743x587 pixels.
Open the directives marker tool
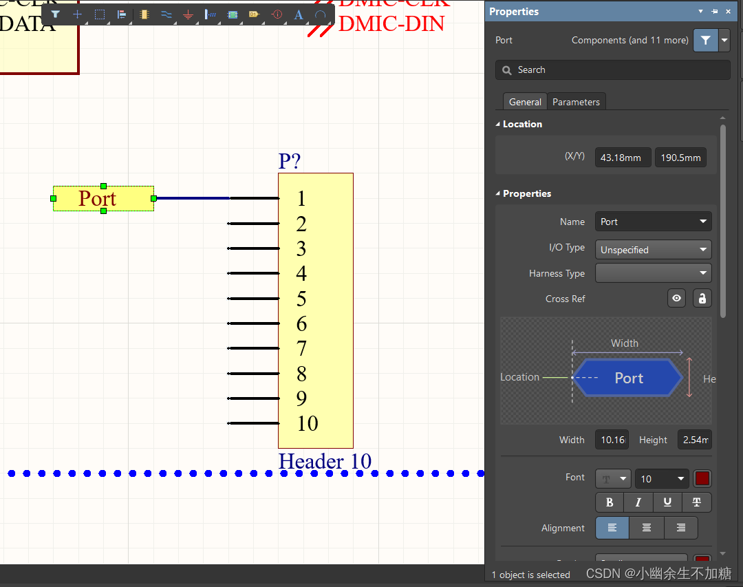[277, 14]
